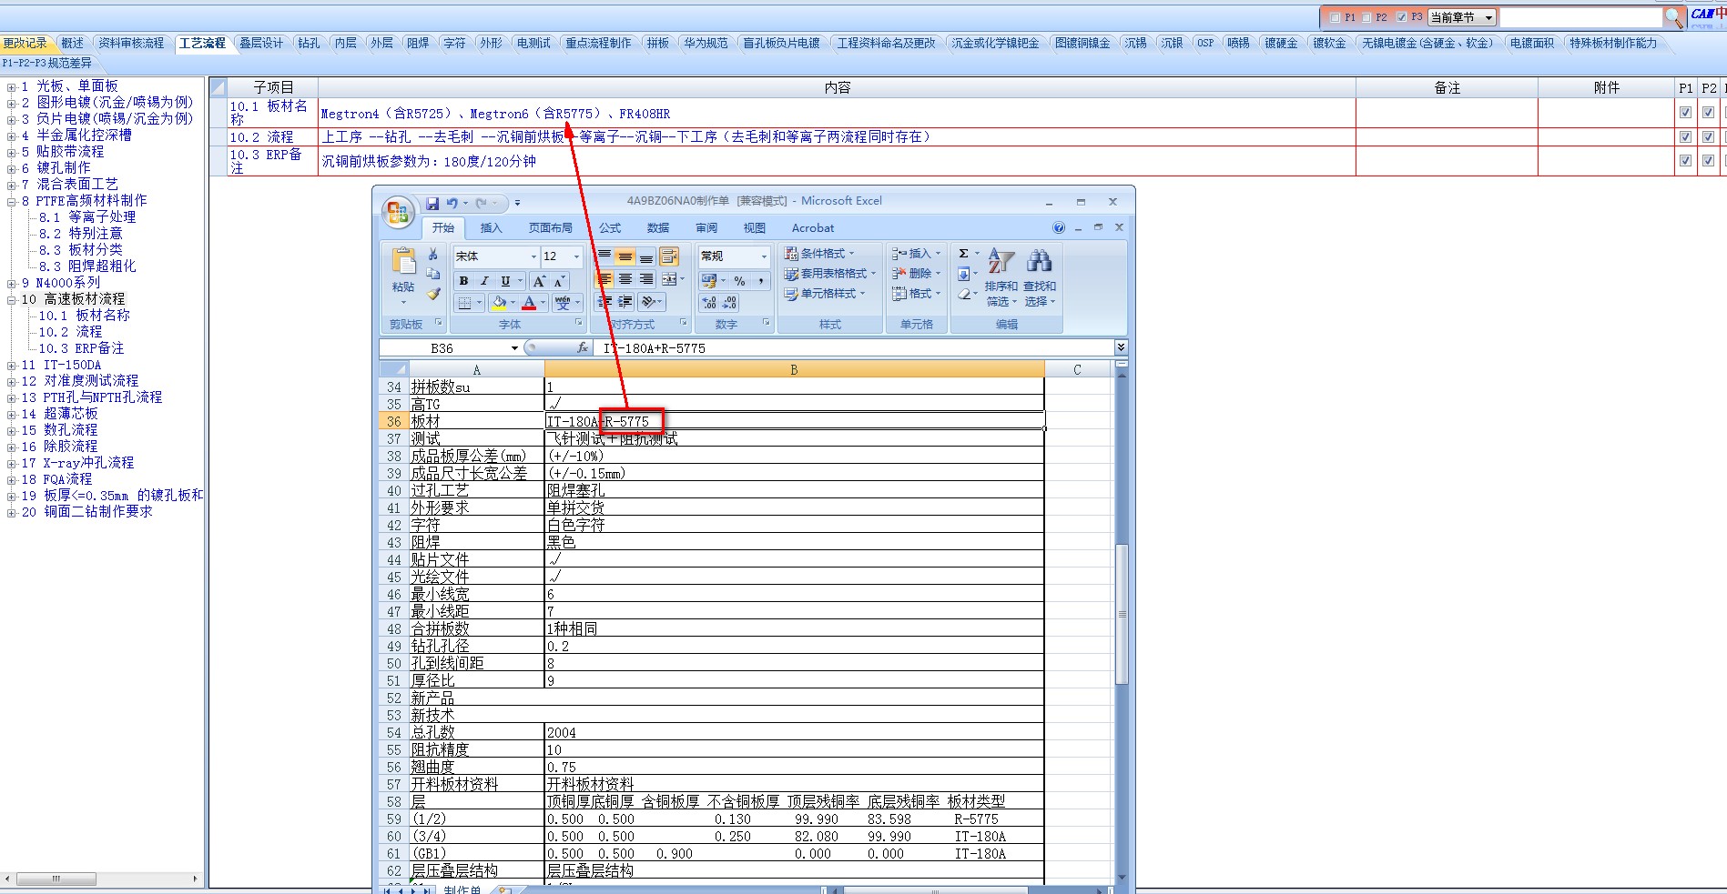
Task: Click the Sort and Filter funnel icon
Action: (1001, 261)
